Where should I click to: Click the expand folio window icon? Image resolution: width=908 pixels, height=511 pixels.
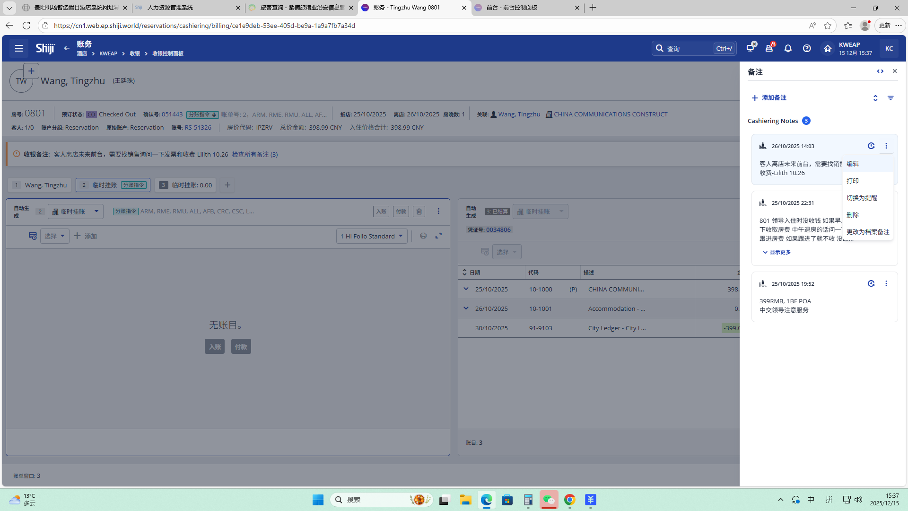(439, 236)
